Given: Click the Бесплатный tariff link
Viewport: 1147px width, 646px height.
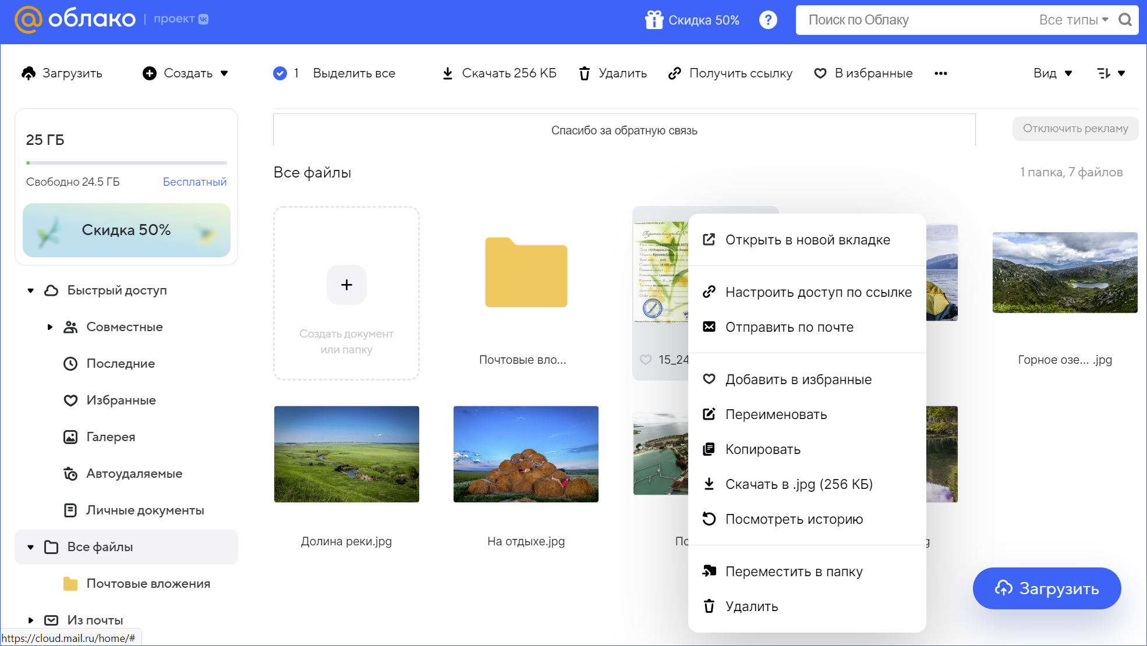Looking at the screenshot, I should (194, 182).
